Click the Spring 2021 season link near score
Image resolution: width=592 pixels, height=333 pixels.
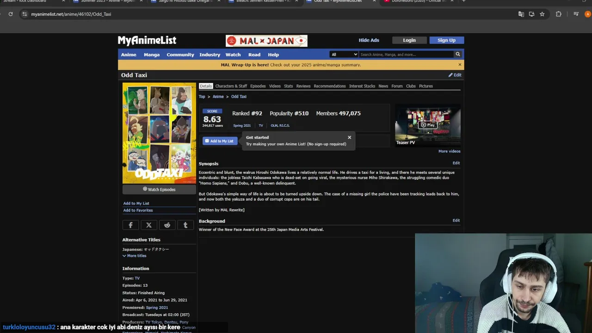242,125
